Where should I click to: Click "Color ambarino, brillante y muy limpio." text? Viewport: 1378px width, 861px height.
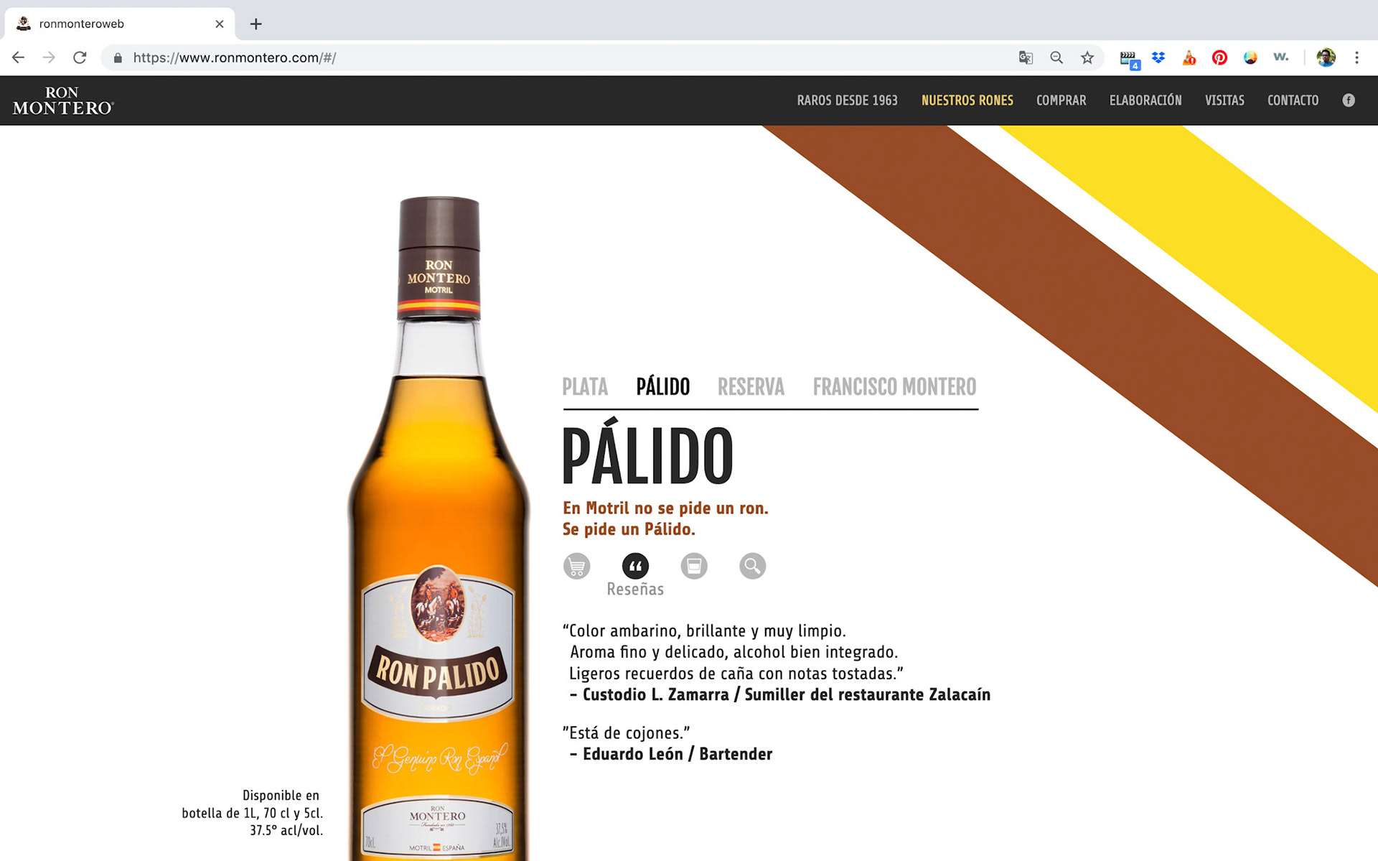(704, 630)
